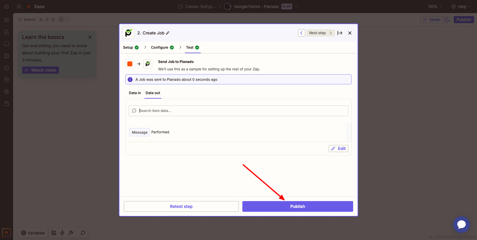Open the Help dropdown menu
This screenshot has height=240, width=477.
[x=462, y=7]
